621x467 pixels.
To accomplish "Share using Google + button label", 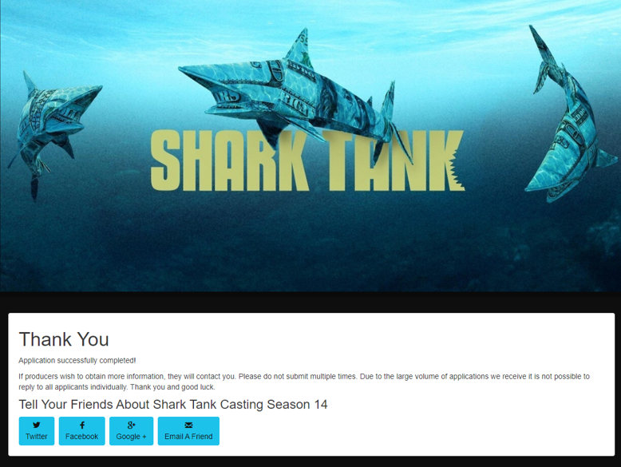I will (131, 436).
